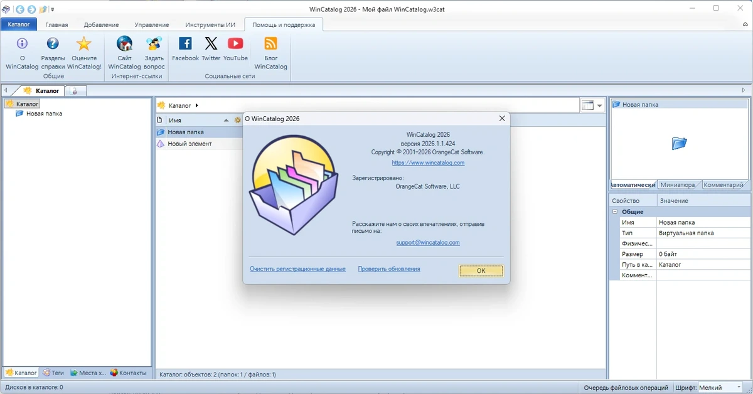This screenshot has width=753, height=394.
Task: Switch to the Контакты bottom panel tab
Action: (x=129, y=373)
